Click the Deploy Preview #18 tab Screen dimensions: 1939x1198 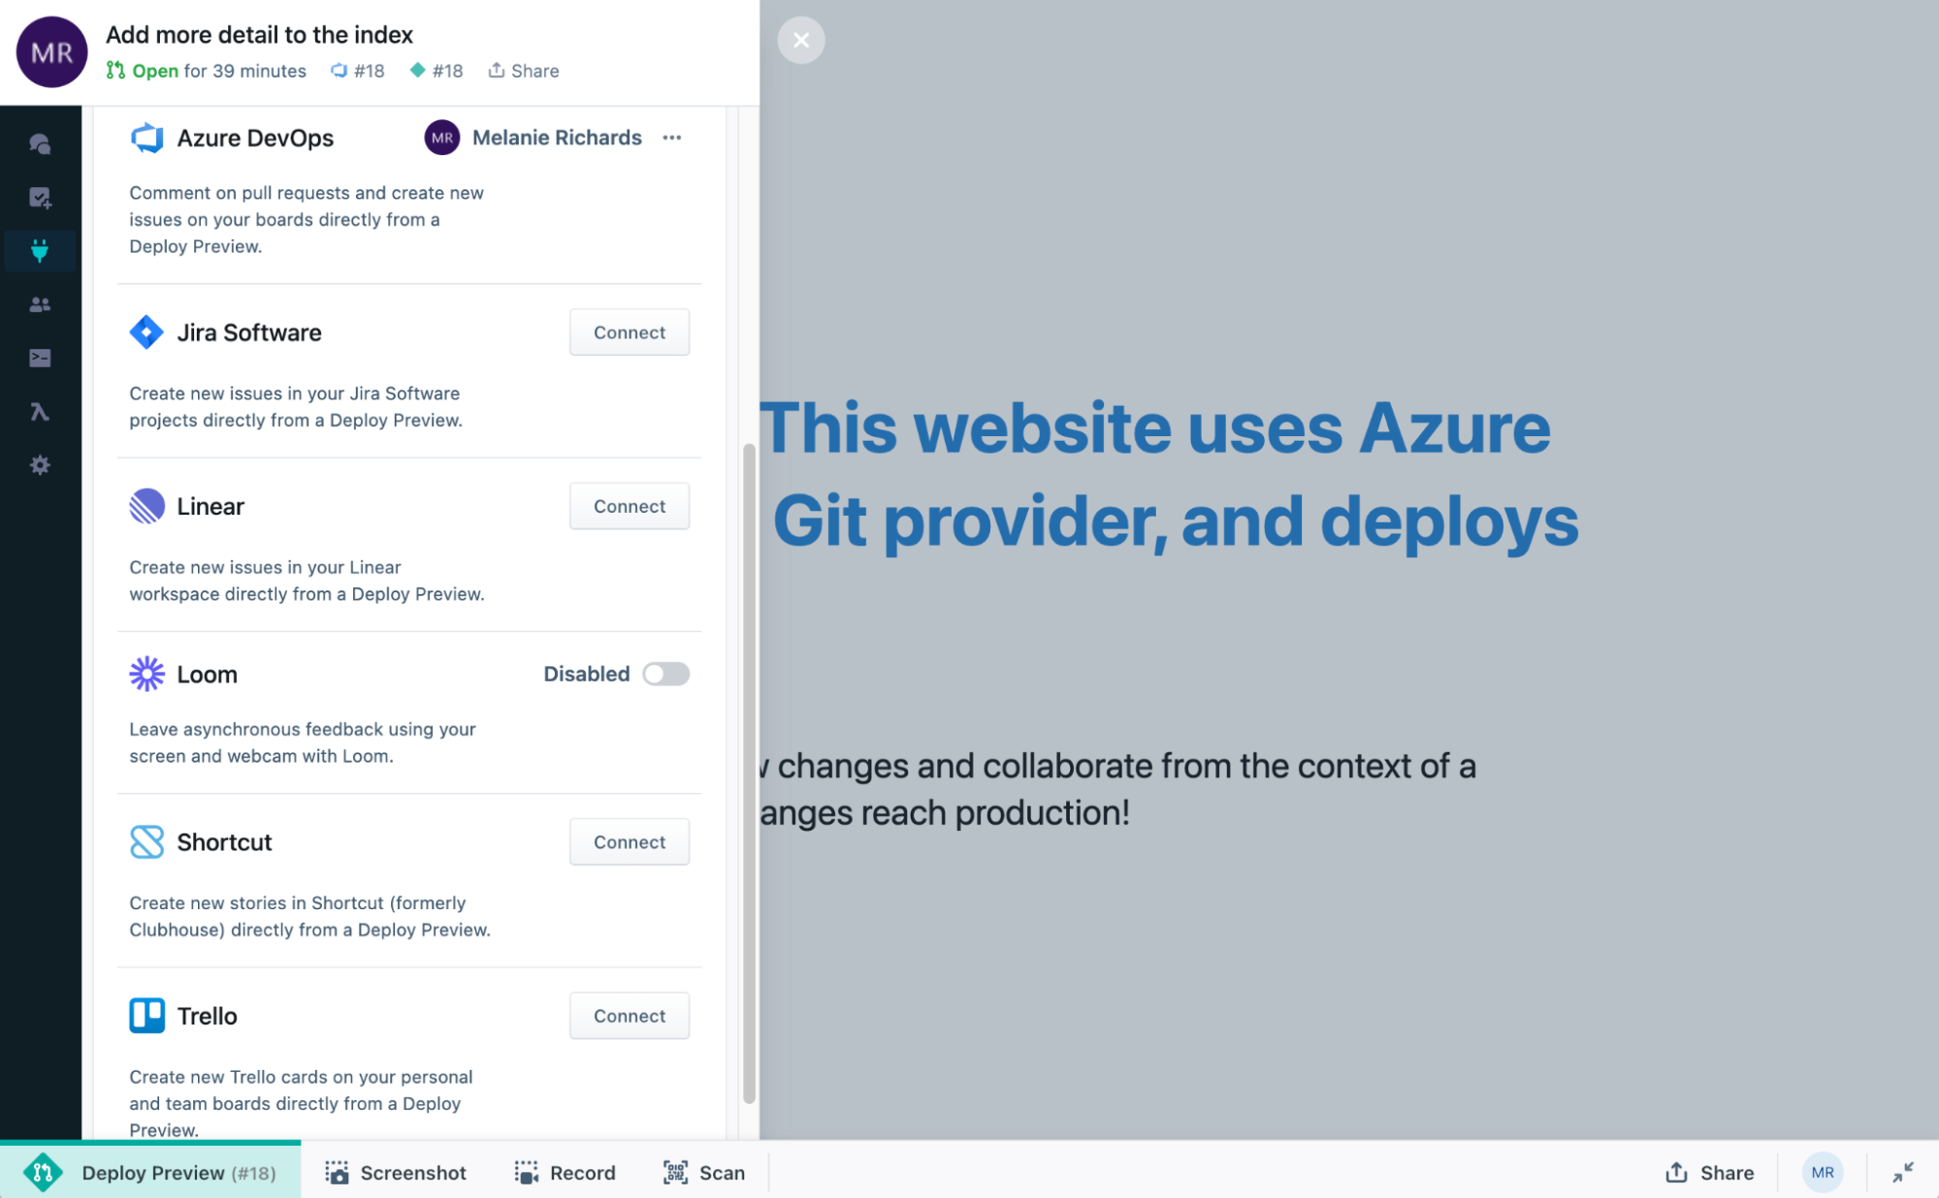[151, 1172]
